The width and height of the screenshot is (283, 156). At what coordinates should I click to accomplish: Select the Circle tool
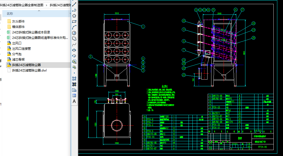pos(74,33)
